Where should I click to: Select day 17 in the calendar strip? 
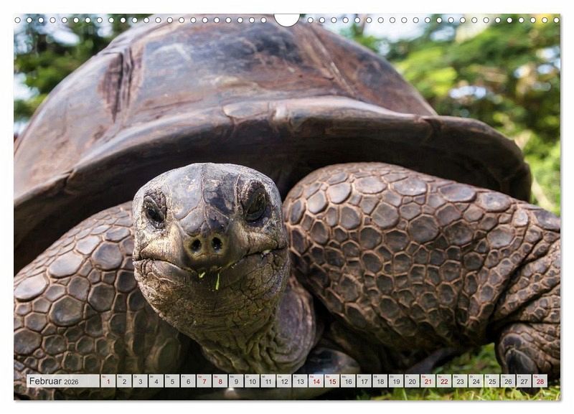pyautogui.click(x=364, y=381)
